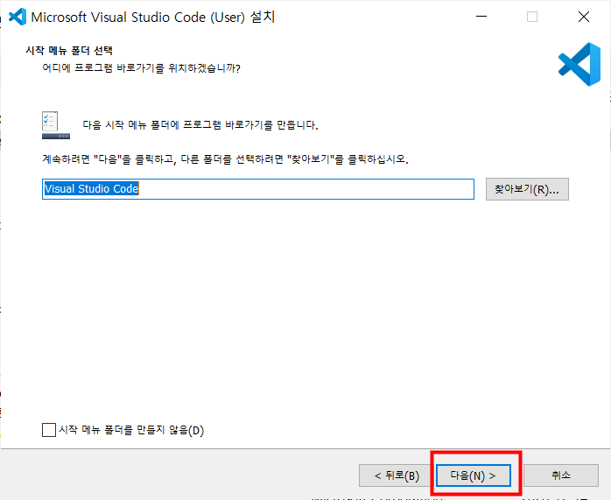Click the '시작 메뉴 폴더 선택' heading text
The width and height of the screenshot is (611, 500).
(x=69, y=50)
